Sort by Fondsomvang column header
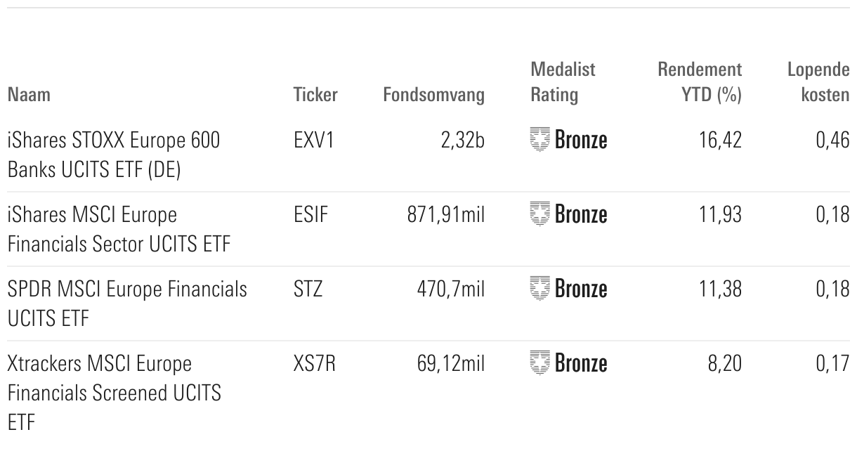 click(x=433, y=95)
